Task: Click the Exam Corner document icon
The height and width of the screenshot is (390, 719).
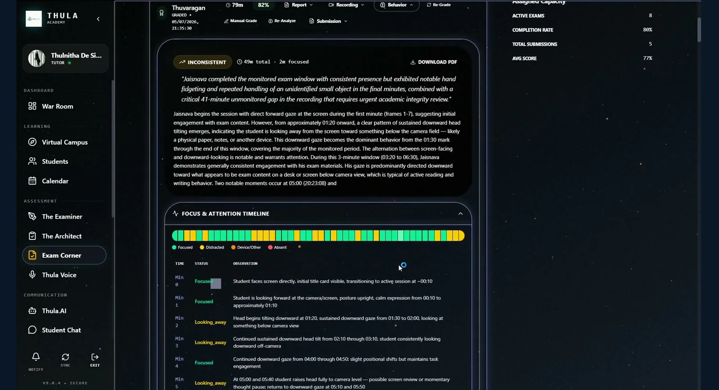Action: coord(32,255)
